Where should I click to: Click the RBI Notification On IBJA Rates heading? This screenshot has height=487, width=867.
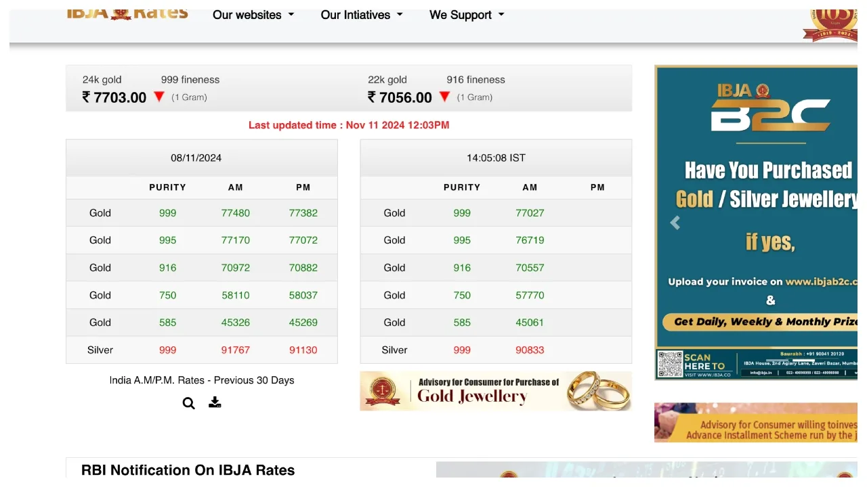coord(188,470)
